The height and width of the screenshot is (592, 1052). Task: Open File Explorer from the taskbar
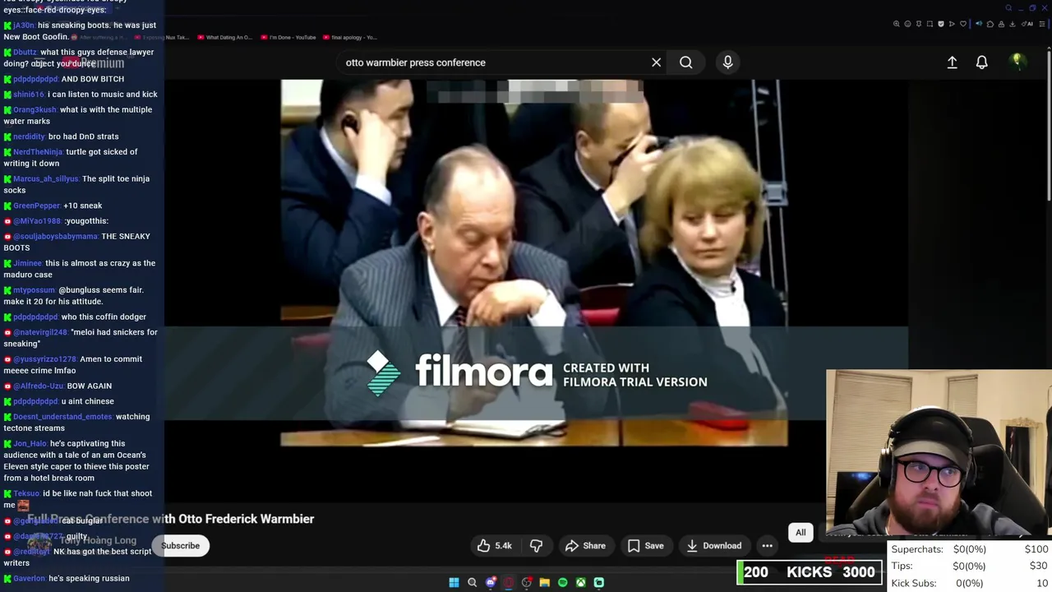[544, 582]
